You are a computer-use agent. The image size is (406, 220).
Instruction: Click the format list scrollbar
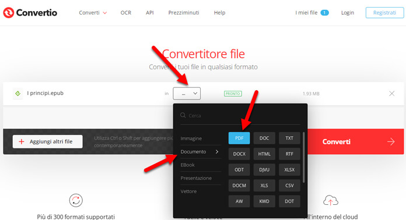tap(303, 158)
